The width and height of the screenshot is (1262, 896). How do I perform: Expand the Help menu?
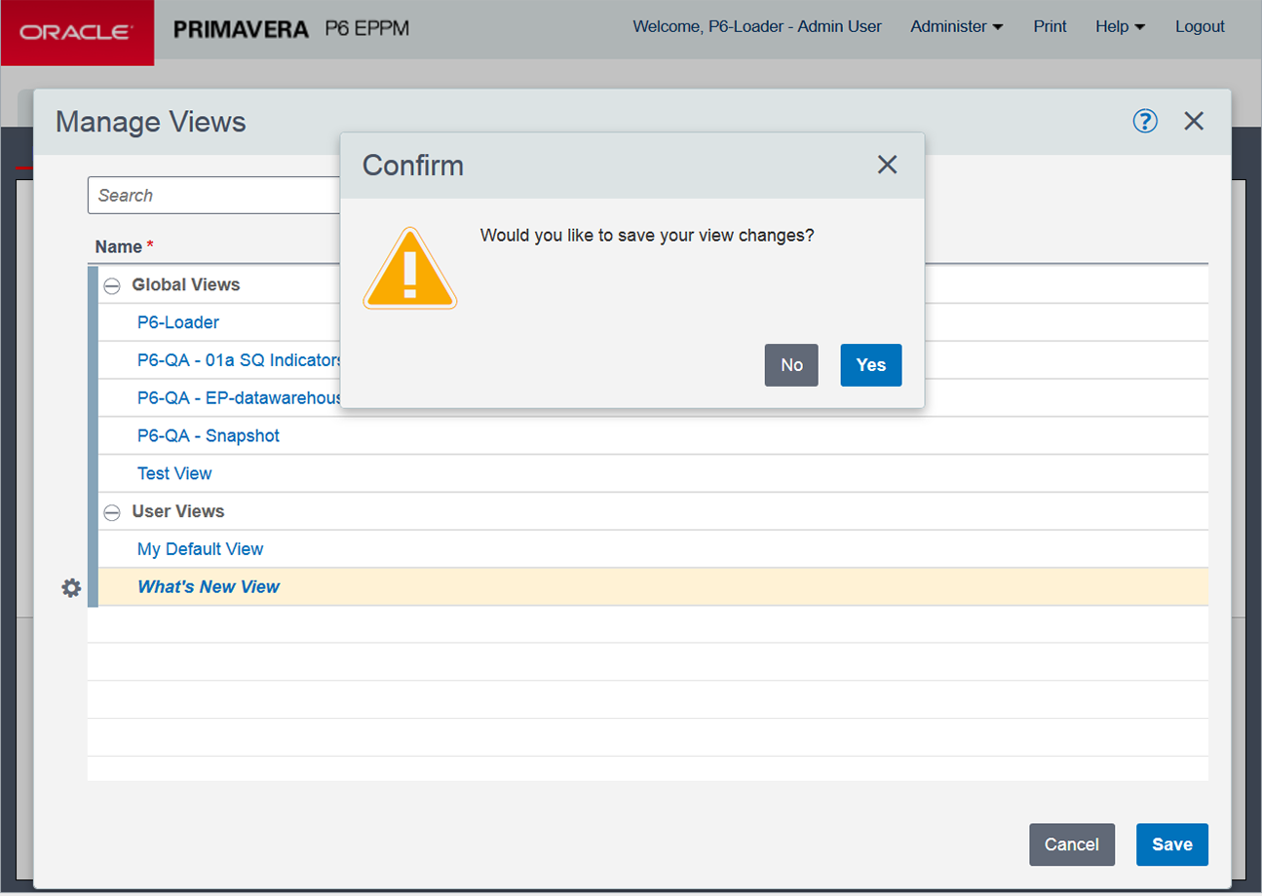[1120, 27]
